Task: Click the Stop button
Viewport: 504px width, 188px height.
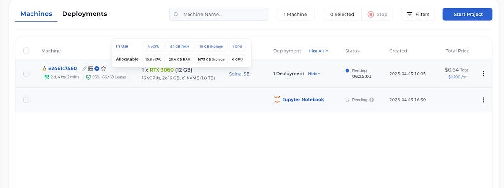Action: click(x=378, y=14)
